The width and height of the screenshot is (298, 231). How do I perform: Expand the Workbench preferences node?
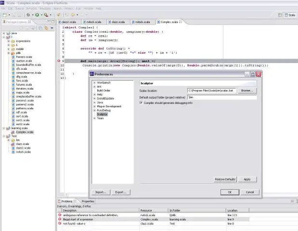pos(94,83)
